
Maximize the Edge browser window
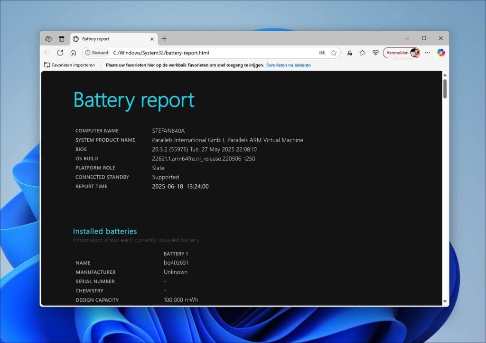point(424,38)
